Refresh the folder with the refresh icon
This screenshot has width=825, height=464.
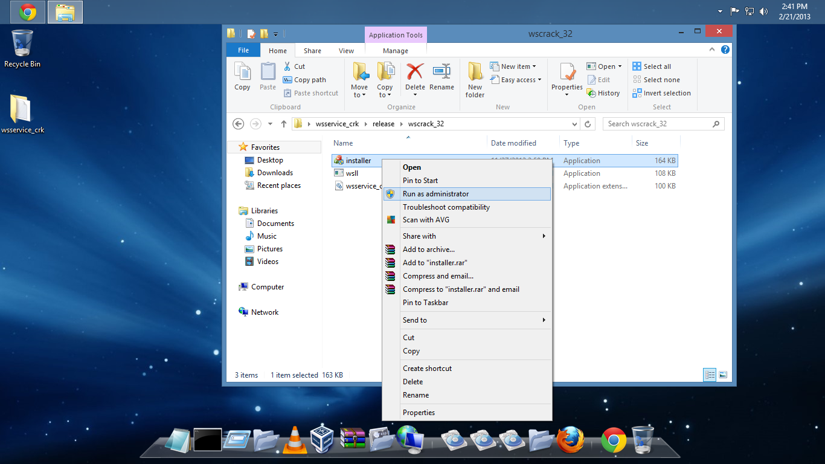click(x=588, y=123)
